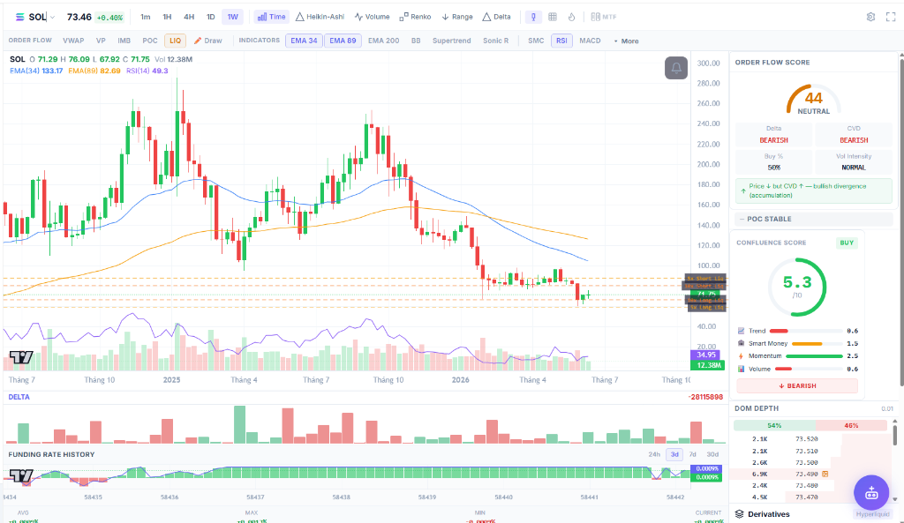
Task: Enable the EMA 200 indicator
Action: click(383, 41)
